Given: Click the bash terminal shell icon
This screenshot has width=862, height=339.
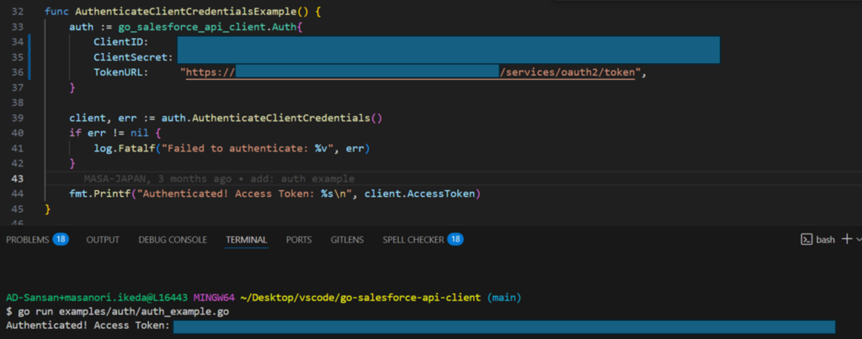Looking at the screenshot, I should [x=806, y=240].
